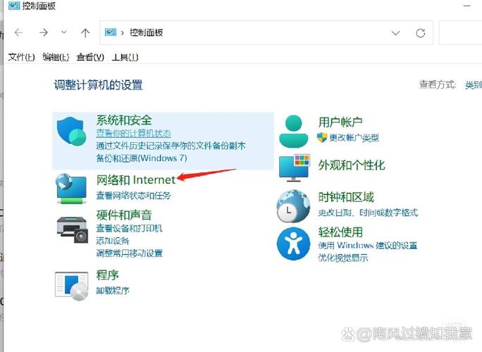482x352 pixels.
Task: Open the Clock and Region globe icon
Action: pyautogui.click(x=293, y=206)
